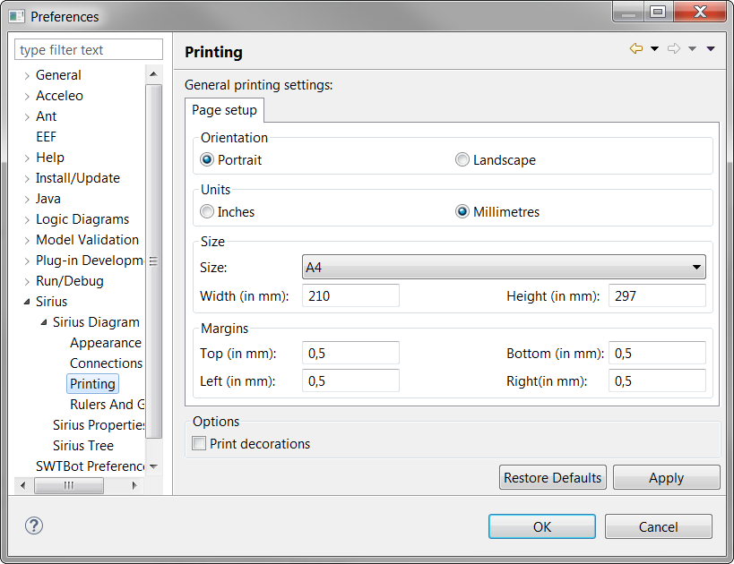Select Landscape orientation
The width and height of the screenshot is (734, 564).
tap(462, 160)
